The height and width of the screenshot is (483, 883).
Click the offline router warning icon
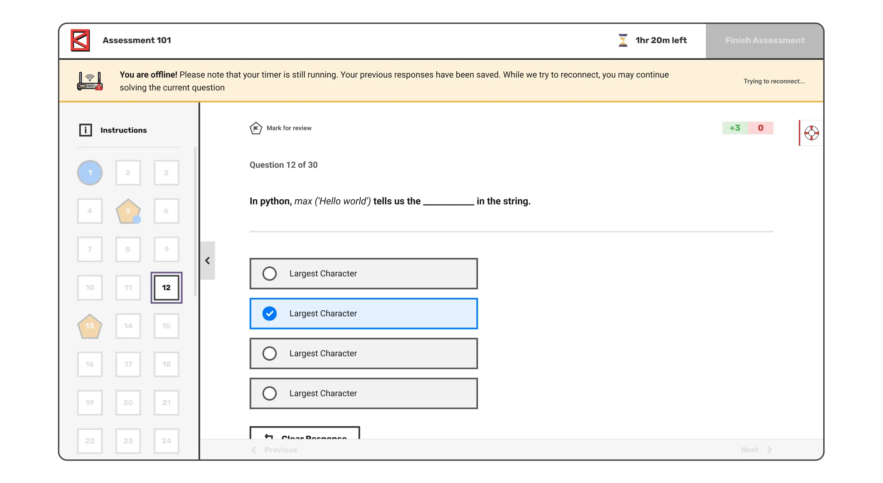[x=90, y=81]
